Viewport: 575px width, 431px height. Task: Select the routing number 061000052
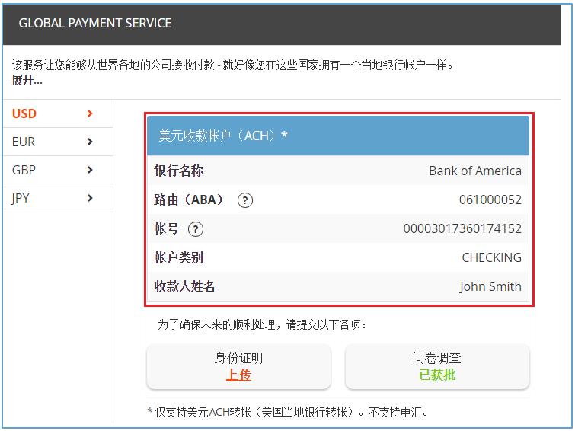point(490,200)
